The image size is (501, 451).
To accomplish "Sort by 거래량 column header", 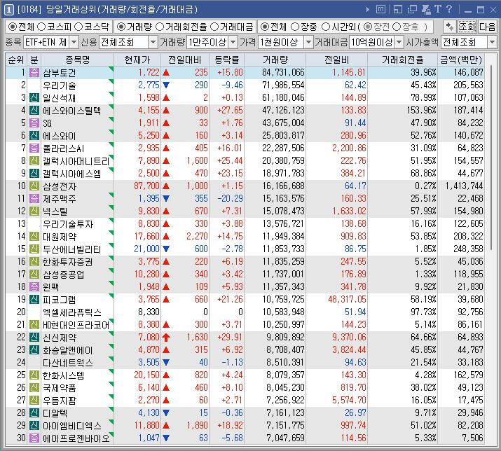I will coord(275,60).
